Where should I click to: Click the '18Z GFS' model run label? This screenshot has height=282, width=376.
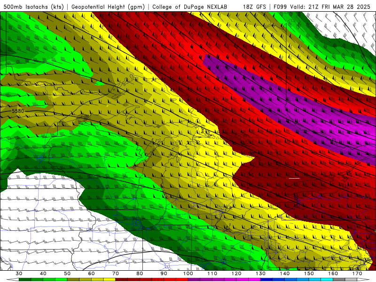(254, 7)
